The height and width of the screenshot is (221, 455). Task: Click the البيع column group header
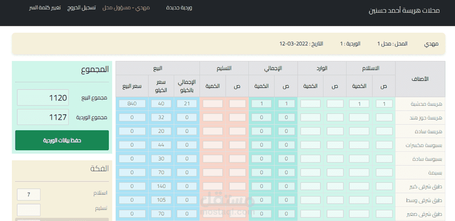[x=158, y=68]
